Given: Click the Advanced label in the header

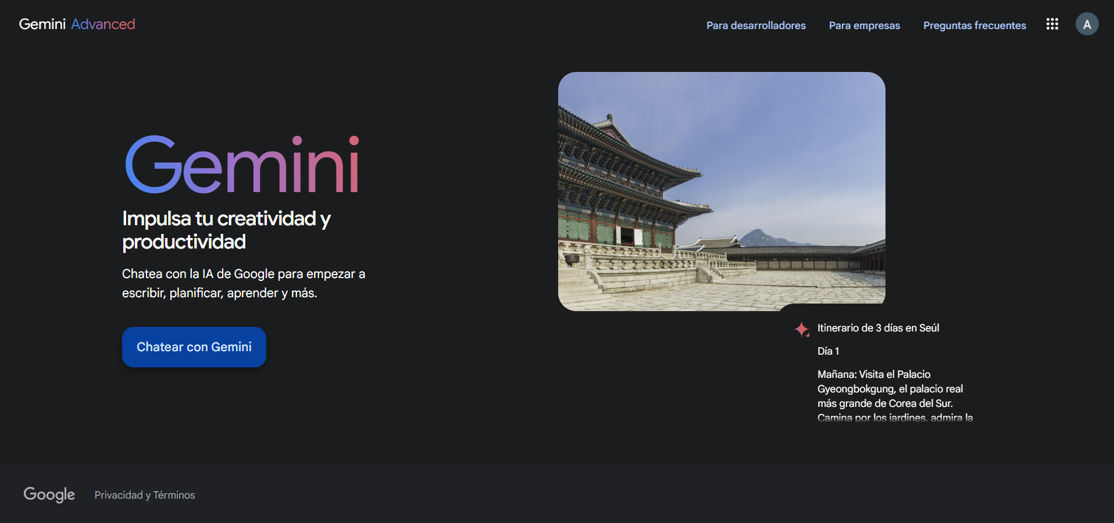Looking at the screenshot, I should [x=103, y=24].
